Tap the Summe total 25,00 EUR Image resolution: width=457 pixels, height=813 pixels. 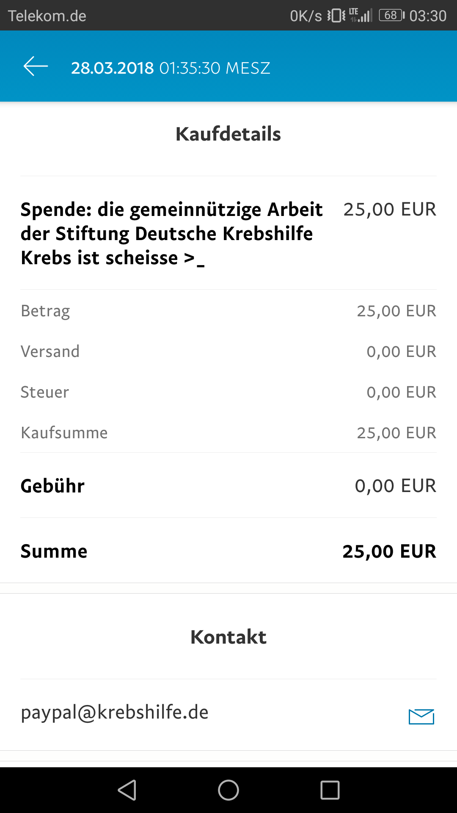click(x=389, y=551)
